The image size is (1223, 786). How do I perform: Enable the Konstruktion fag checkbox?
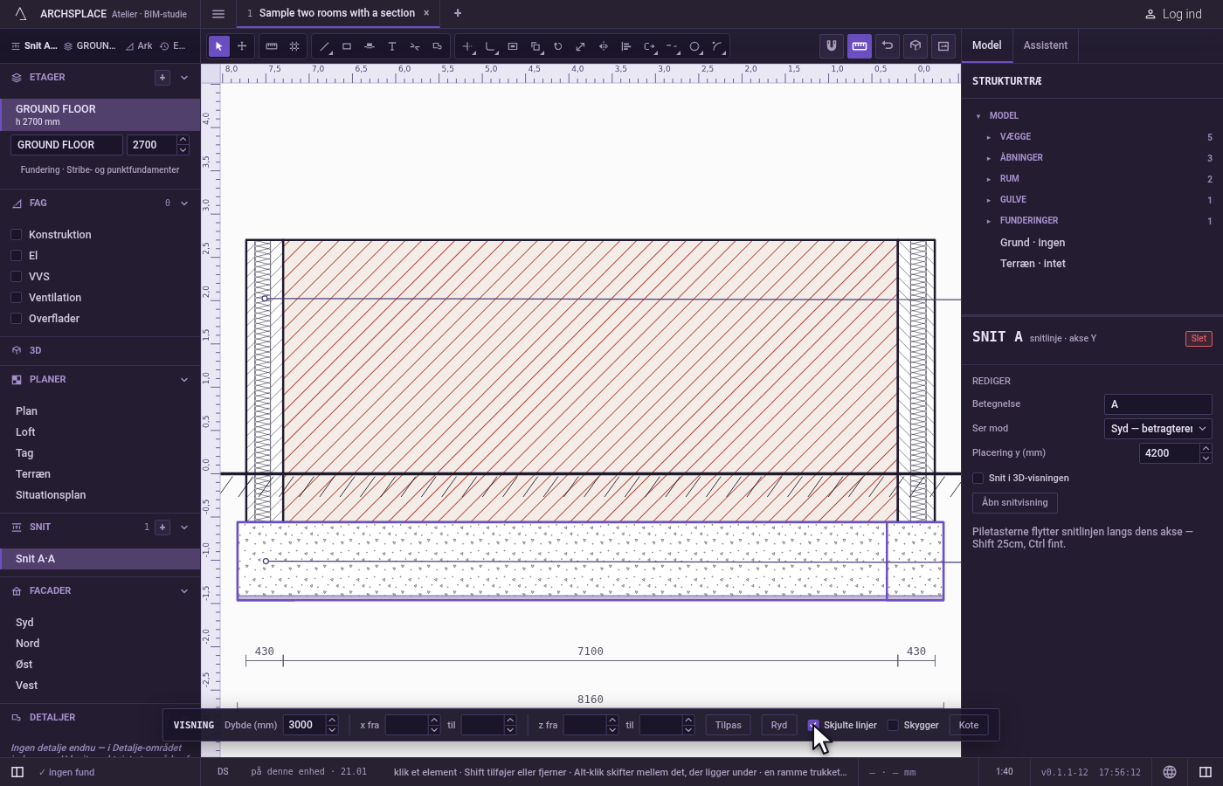tap(16, 235)
